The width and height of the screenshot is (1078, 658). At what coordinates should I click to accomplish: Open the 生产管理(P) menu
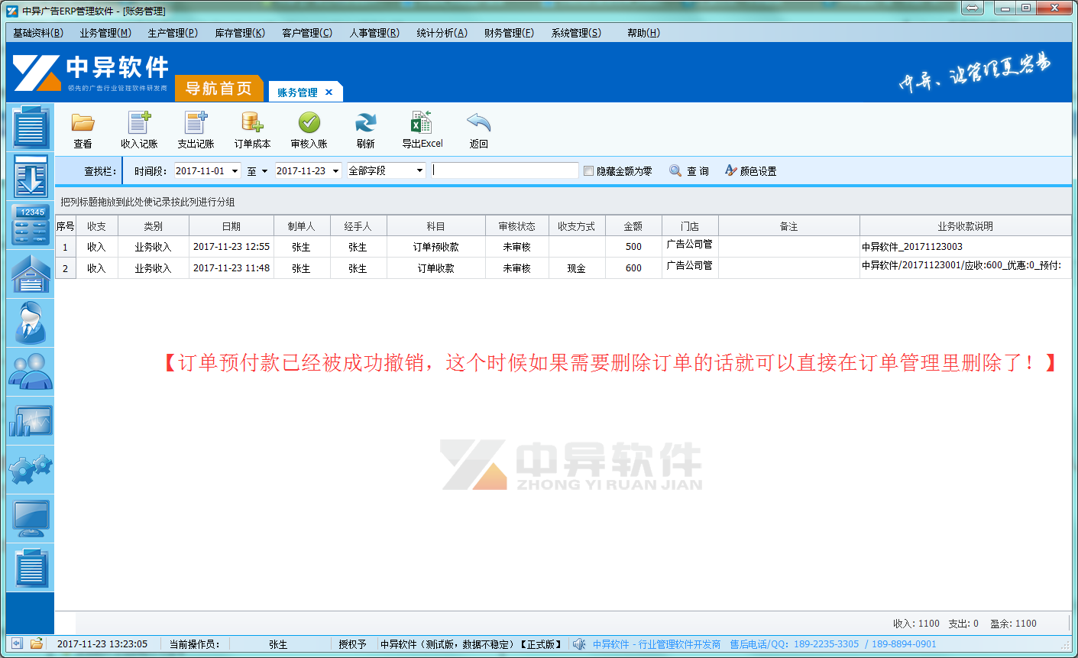(x=173, y=33)
